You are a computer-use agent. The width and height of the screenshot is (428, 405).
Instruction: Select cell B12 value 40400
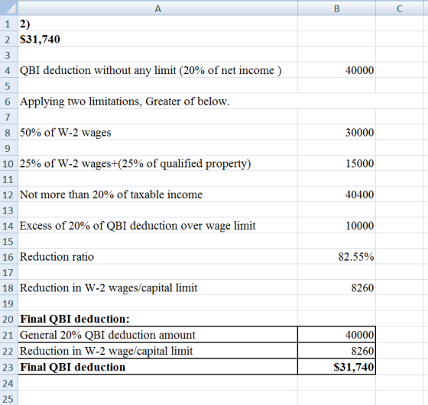[336, 194]
